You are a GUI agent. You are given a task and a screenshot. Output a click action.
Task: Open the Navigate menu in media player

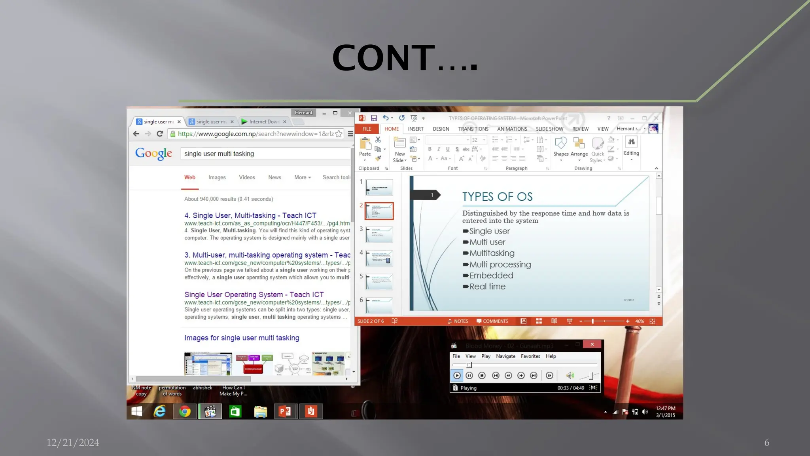(x=505, y=356)
